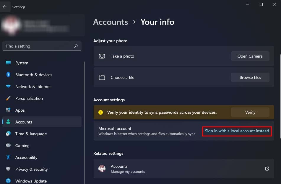The width and height of the screenshot is (281, 184).
Task: Click the back arrow in Settings title bar
Action: 5,7
